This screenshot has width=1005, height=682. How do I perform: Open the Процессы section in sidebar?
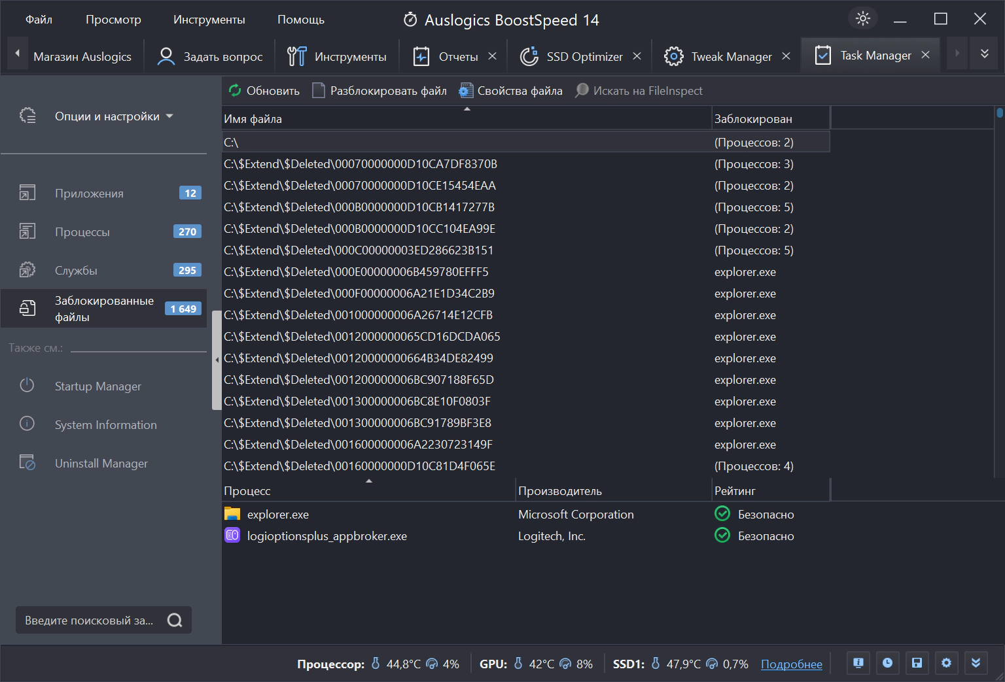(103, 232)
